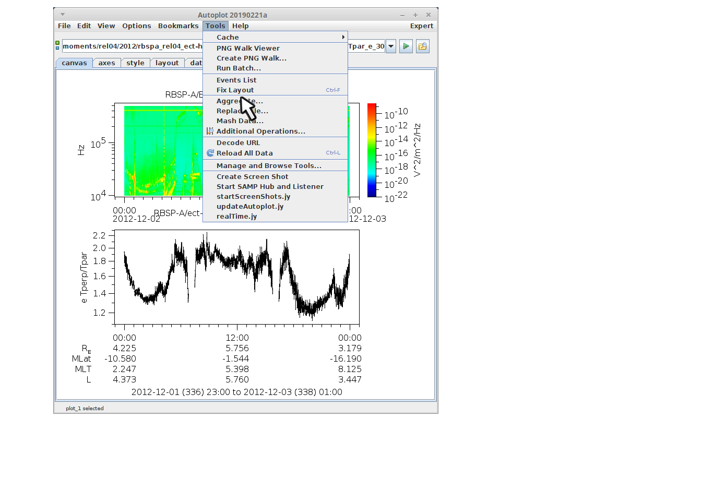
Task: Click the rainbow colorbar beside the spectrogram
Action: pos(372,150)
